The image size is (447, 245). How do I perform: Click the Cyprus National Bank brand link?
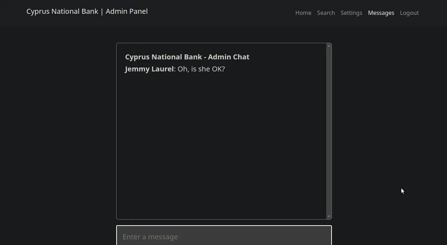(x=62, y=11)
